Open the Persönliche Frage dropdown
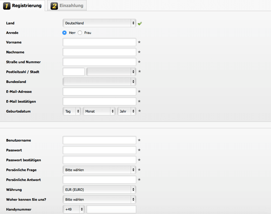This screenshot has height=214, width=271. pyautogui.click(x=100, y=170)
